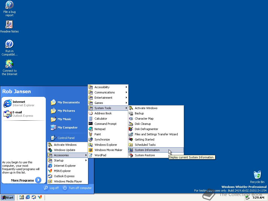The image size is (268, 201).
Task: Open the Readme Notes desktop shortcut
Action: click(x=9, y=27)
